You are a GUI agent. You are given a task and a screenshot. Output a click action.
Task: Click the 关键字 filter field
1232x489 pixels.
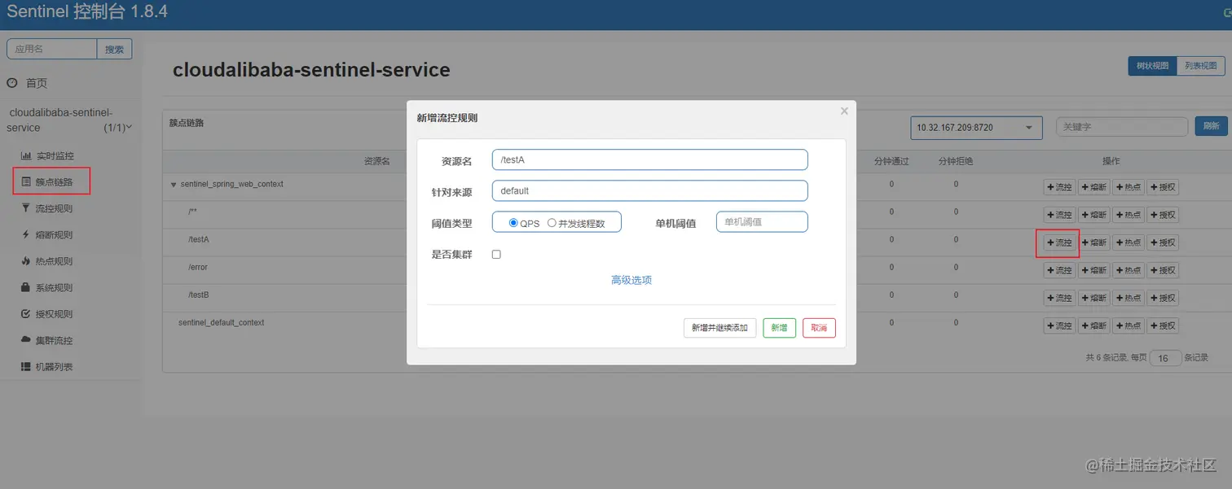(x=1122, y=127)
